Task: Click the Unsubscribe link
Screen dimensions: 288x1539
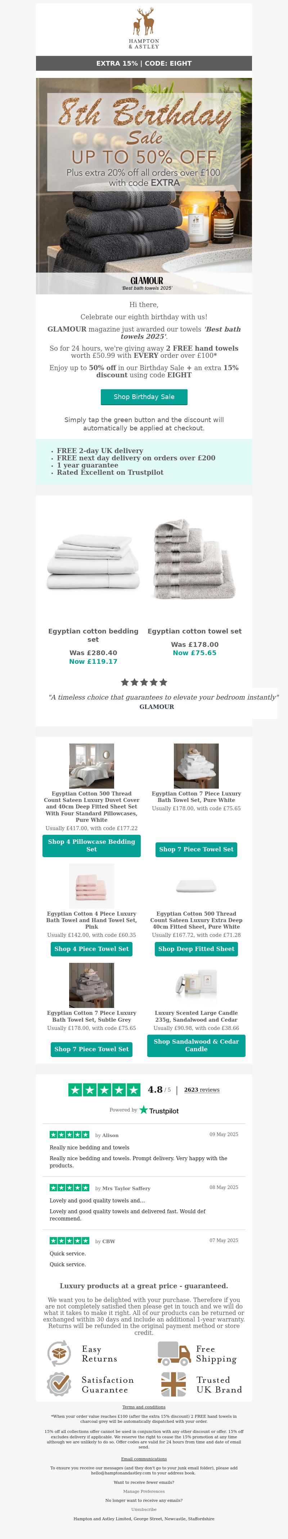Action: (x=144, y=1509)
